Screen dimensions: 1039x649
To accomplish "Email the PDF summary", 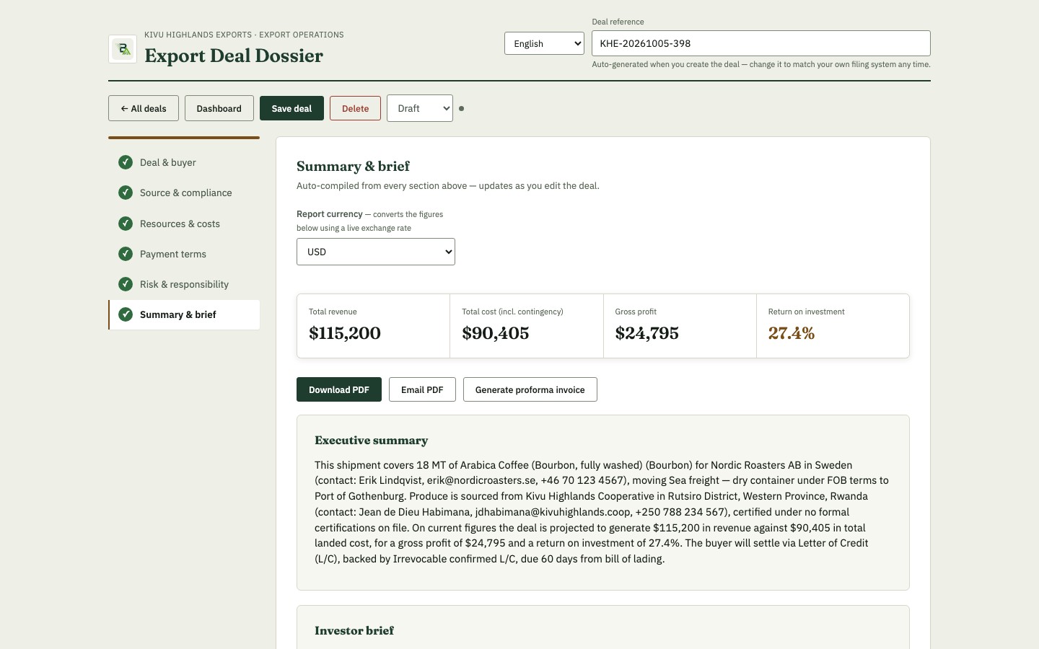I will tap(422, 389).
